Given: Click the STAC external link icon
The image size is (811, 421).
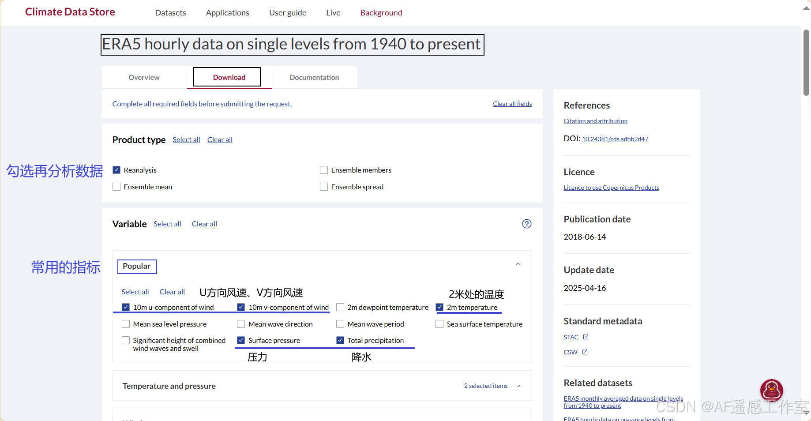Looking at the screenshot, I should pos(586,337).
